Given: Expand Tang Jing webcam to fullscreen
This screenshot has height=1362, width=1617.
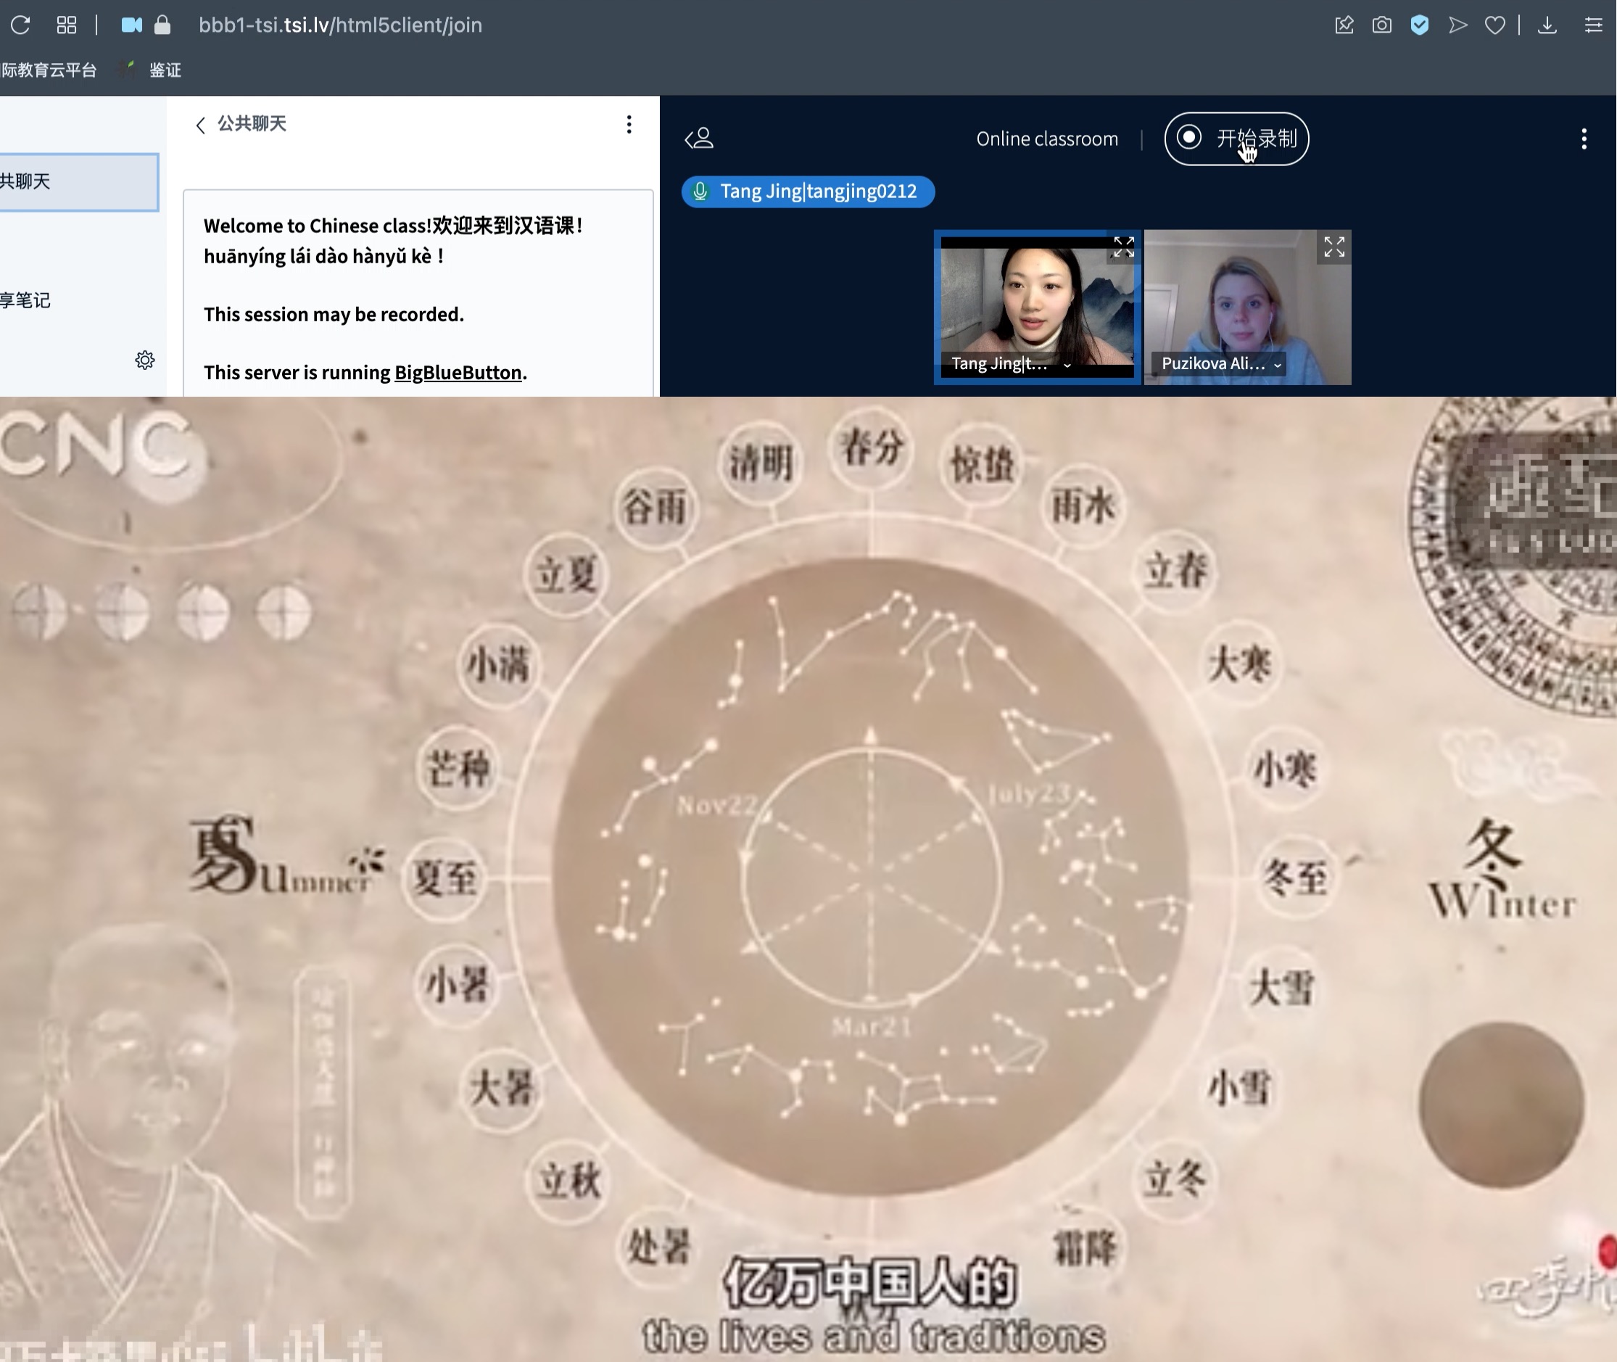Looking at the screenshot, I should tap(1123, 247).
